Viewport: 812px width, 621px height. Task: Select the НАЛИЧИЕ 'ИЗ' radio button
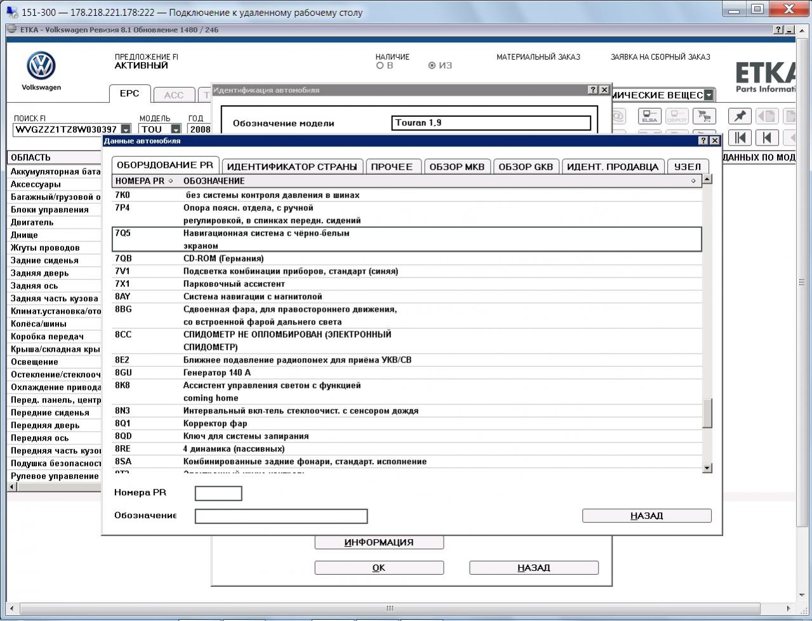tap(432, 65)
